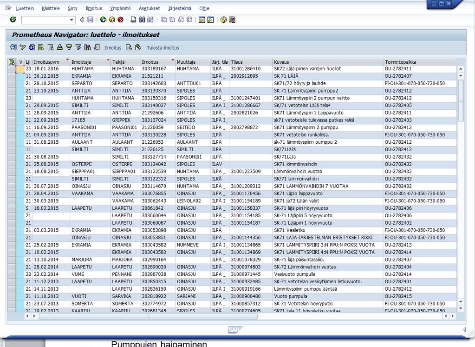Click the Details magnifier icon
Image resolution: width=475 pixels, height=347 pixels.
point(13,47)
